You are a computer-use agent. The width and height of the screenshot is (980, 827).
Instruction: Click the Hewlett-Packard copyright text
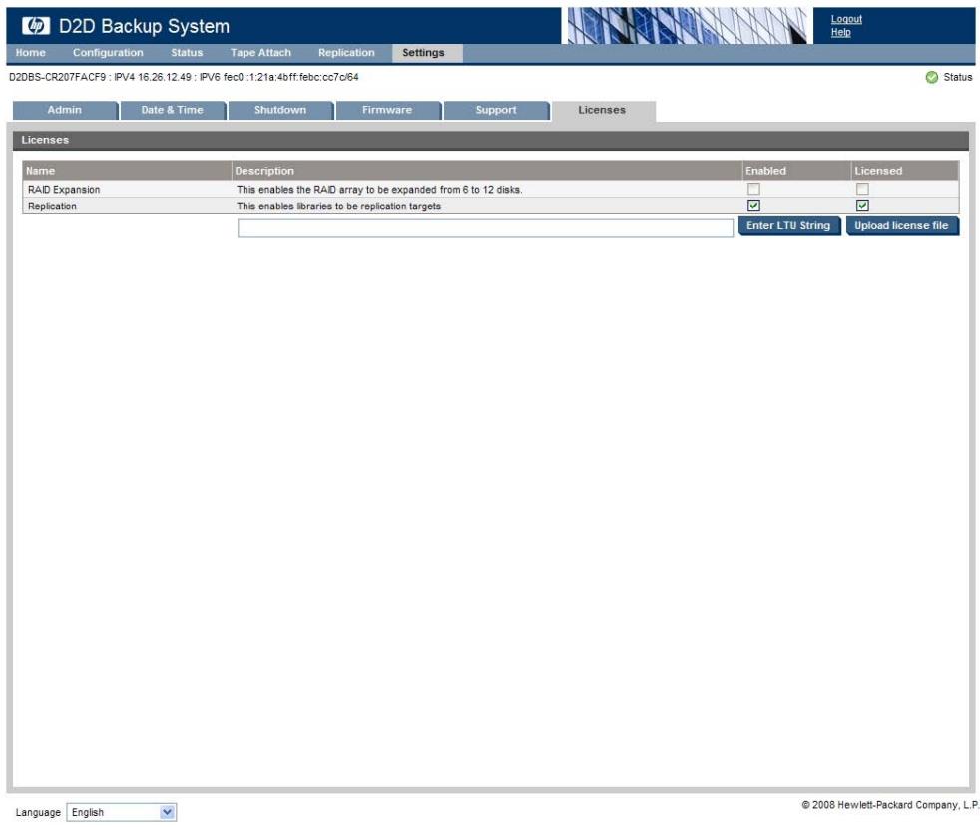pos(890,804)
